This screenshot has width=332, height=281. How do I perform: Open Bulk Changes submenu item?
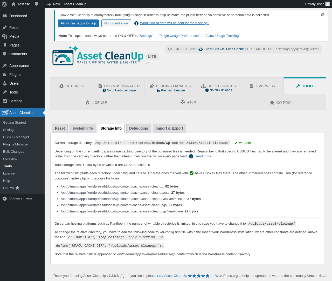click(22, 152)
